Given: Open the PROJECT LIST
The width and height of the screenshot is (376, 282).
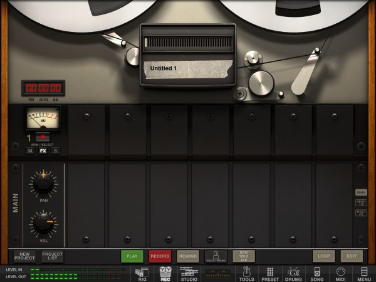Looking at the screenshot, I should pos(52,256).
